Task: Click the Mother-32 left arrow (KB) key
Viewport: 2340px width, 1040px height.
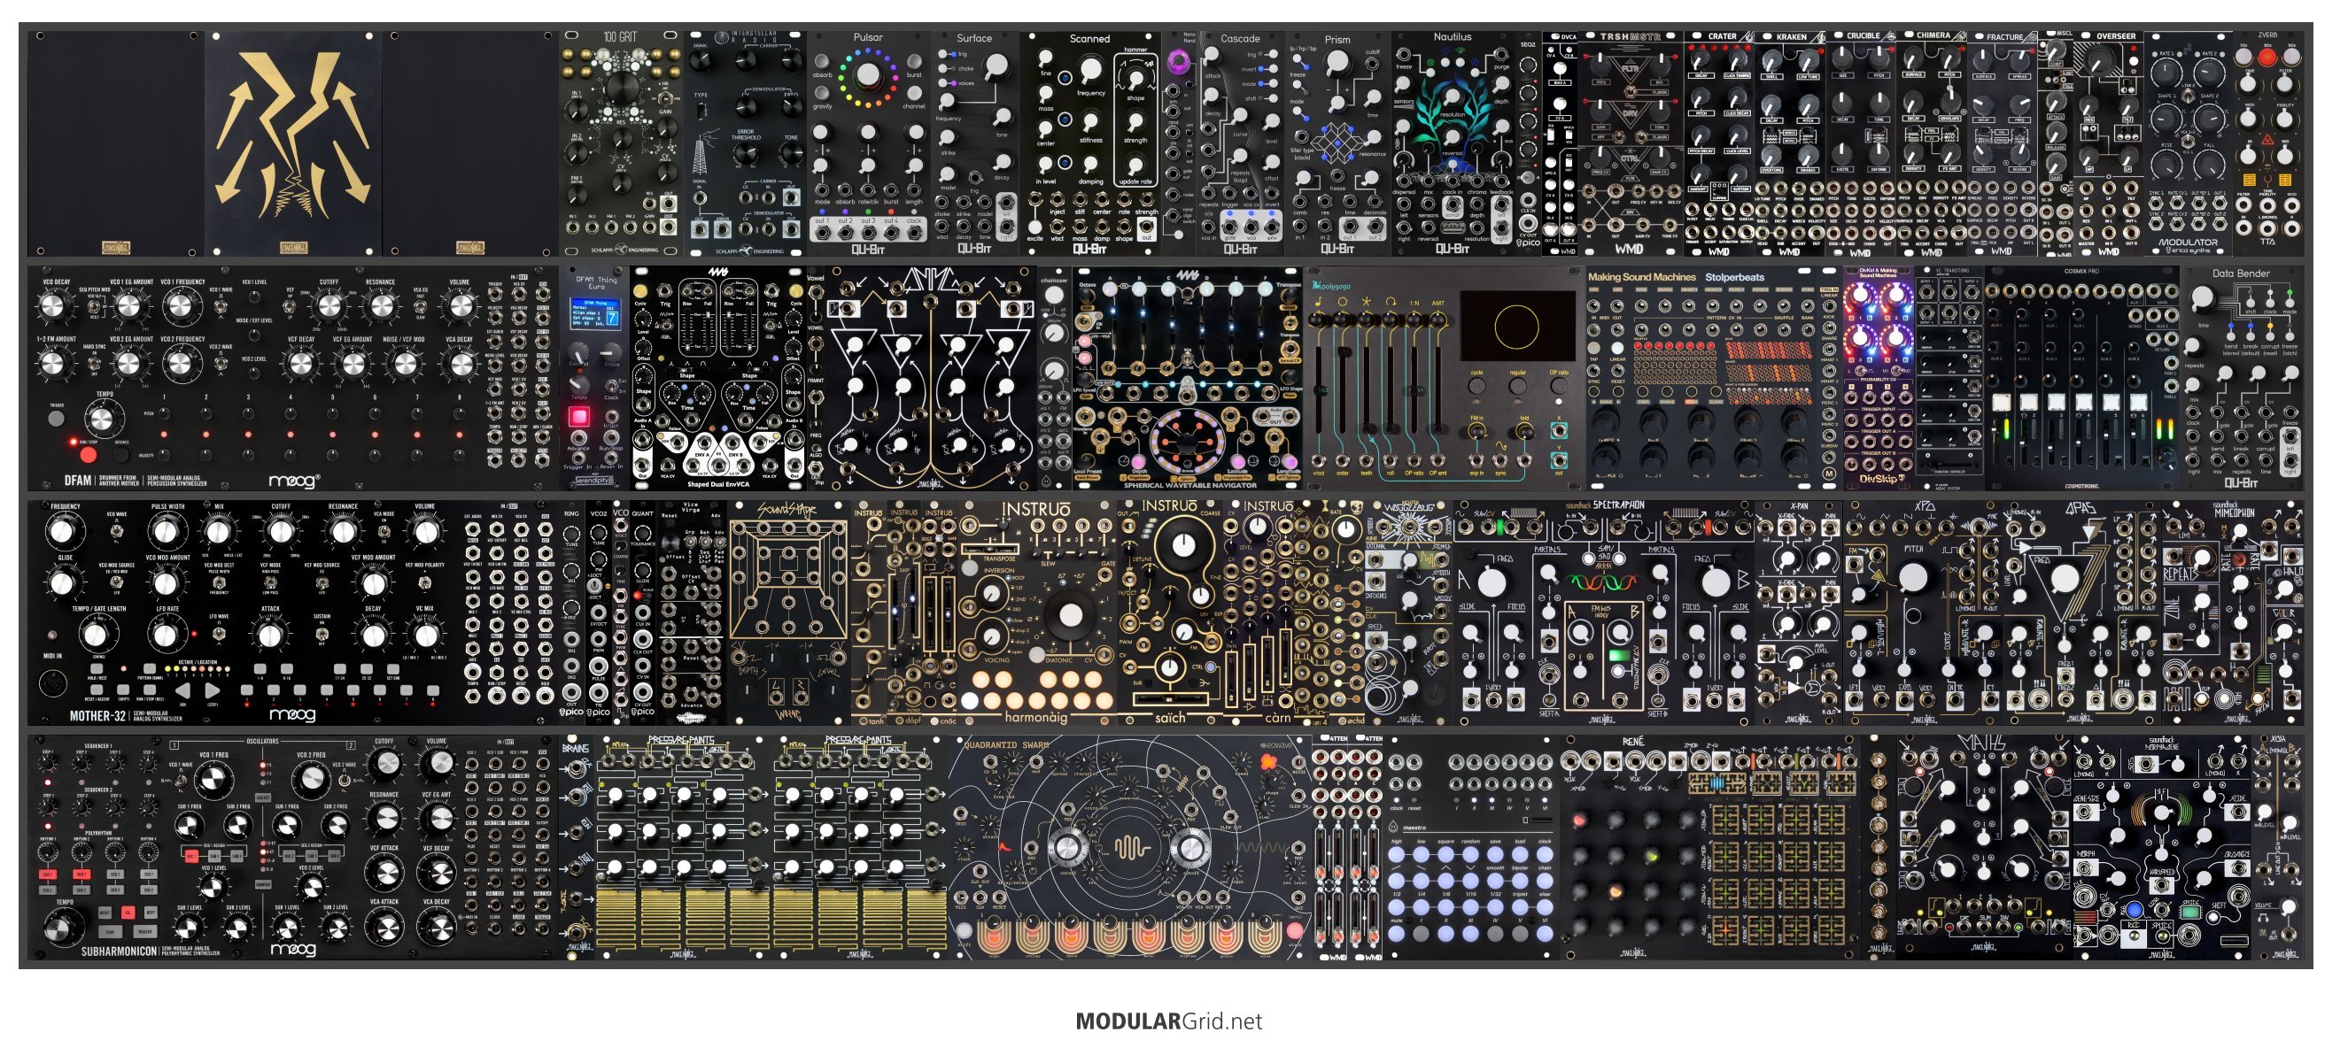Action: [x=183, y=691]
